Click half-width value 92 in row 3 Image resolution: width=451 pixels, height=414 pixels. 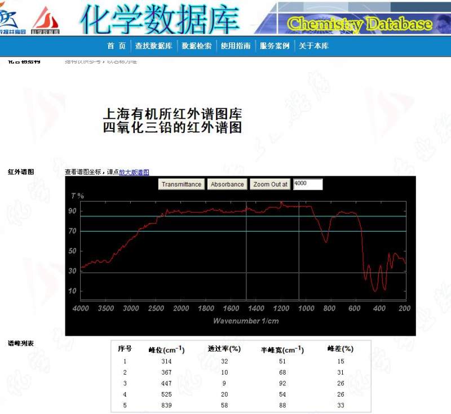point(282,383)
